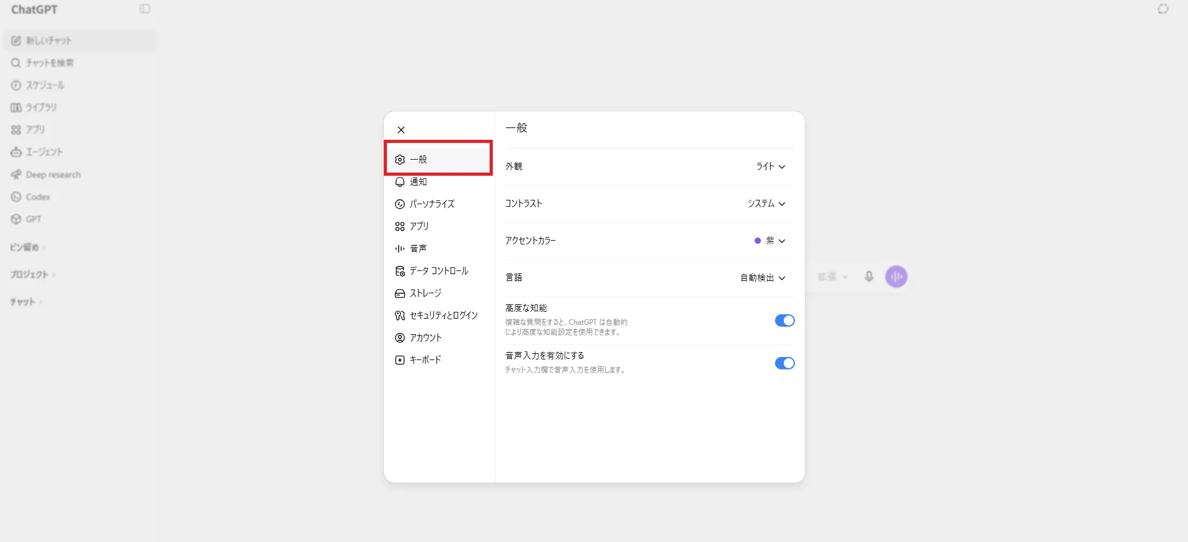Start a 新しいチャット from the sidebar
The image size is (1188, 542).
coord(80,41)
